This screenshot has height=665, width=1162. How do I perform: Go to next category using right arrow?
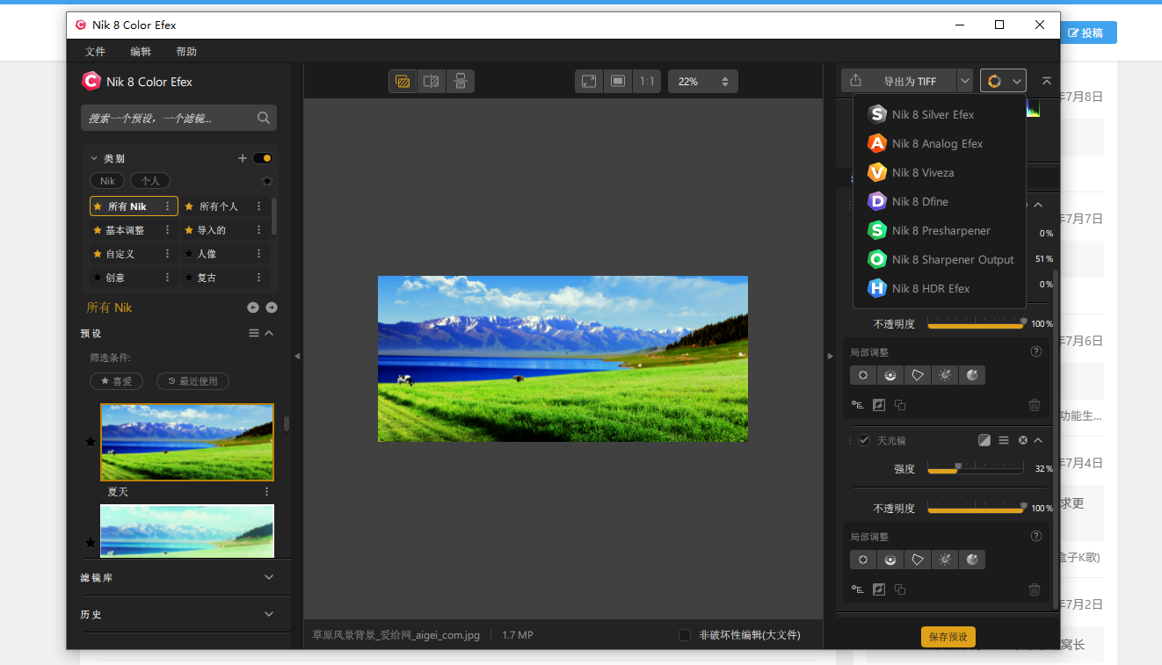272,307
